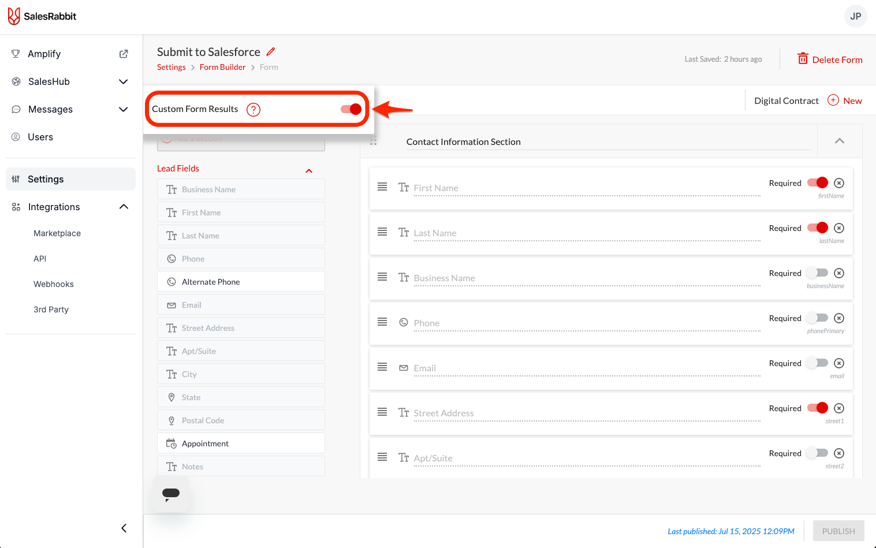Open Webhooks under Integrations
Screen dimensions: 876x548
54,284
